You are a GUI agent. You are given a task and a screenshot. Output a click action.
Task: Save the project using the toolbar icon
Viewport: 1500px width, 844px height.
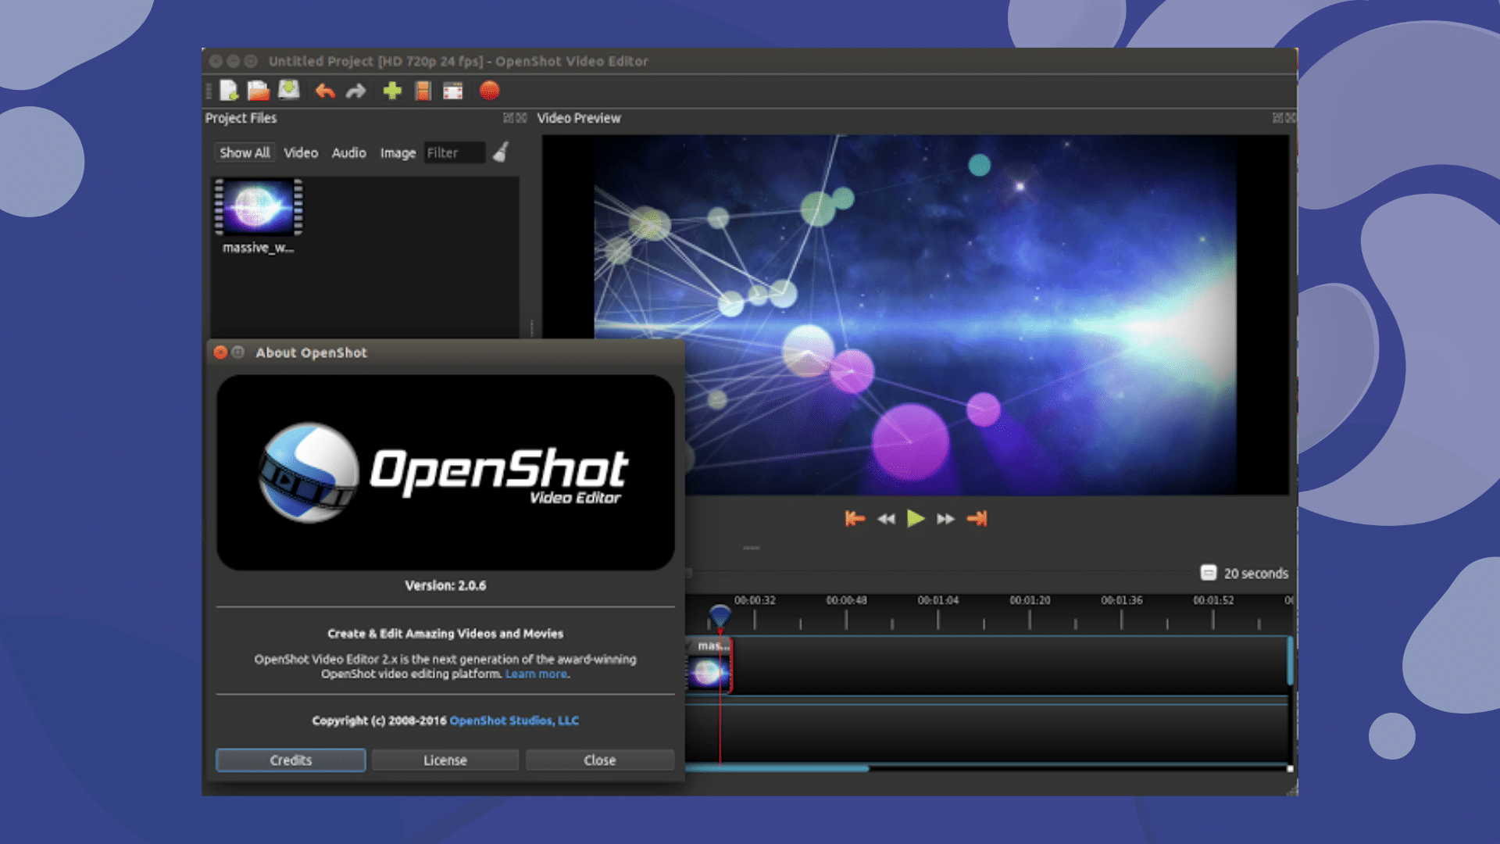click(x=289, y=91)
